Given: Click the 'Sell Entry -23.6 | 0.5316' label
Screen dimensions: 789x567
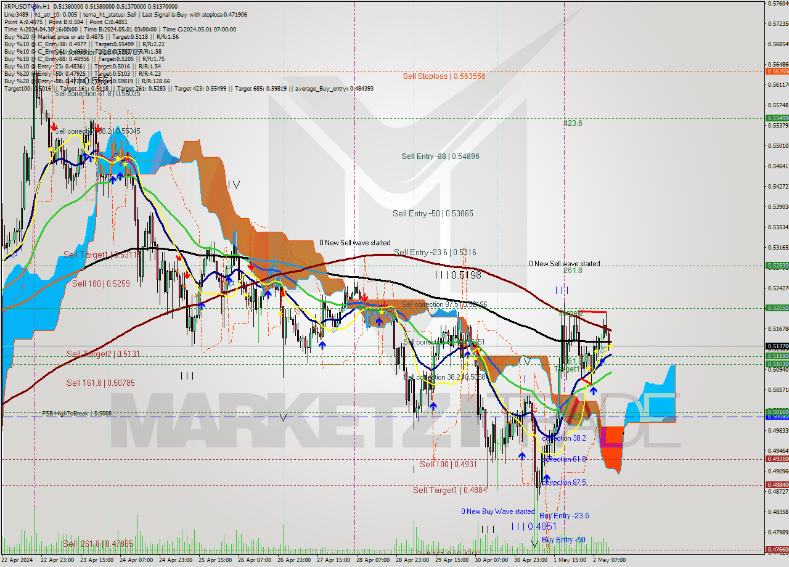Looking at the screenshot, I should (x=435, y=252).
